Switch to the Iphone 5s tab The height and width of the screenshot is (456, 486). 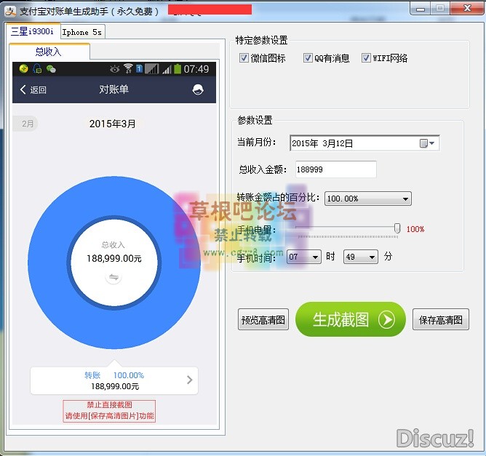82,32
